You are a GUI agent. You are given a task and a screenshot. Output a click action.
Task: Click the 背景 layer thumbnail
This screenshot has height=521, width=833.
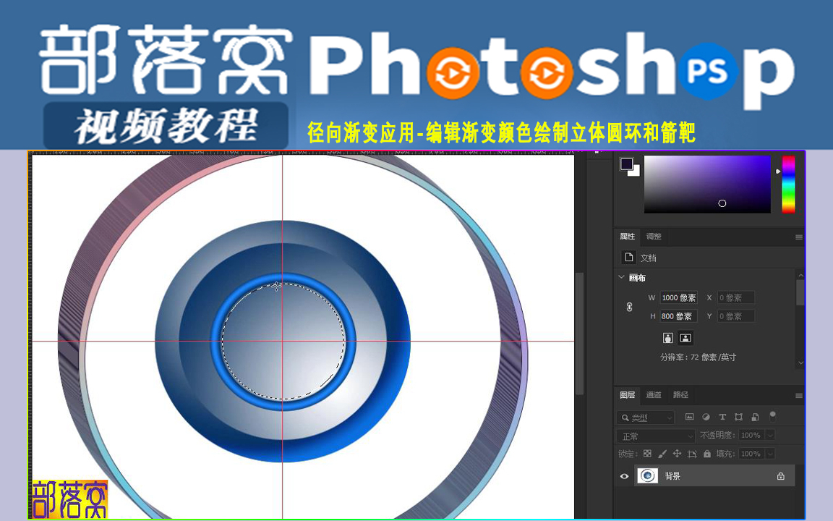[x=647, y=475]
